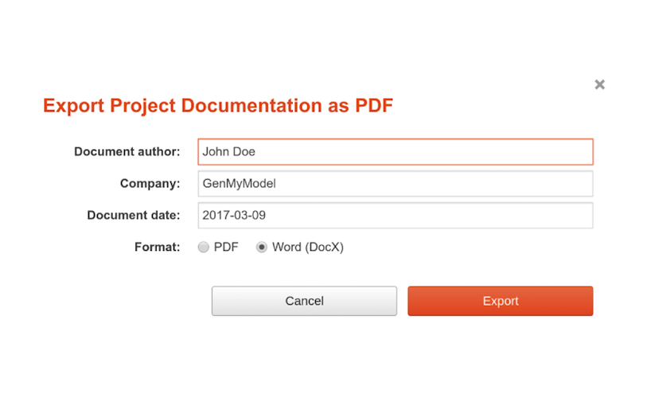Click the 'Export Project Documentation as PDF' title

click(x=218, y=106)
